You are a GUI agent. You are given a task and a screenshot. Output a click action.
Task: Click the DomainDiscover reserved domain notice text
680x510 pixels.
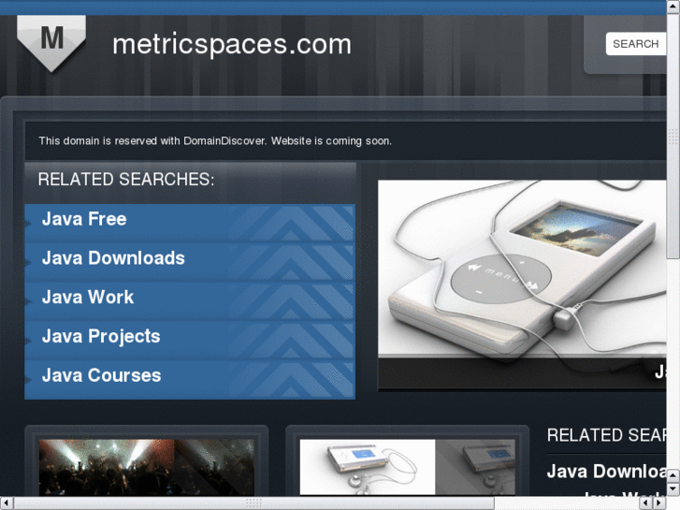[x=215, y=141]
